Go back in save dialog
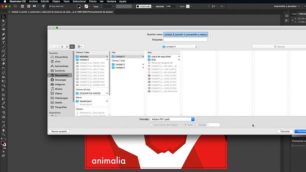The image size is (306, 172). (51, 47)
